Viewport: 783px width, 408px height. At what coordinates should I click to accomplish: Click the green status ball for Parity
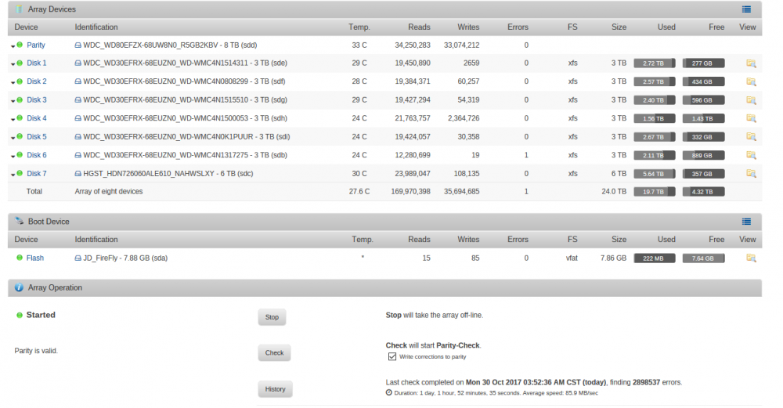tap(20, 45)
